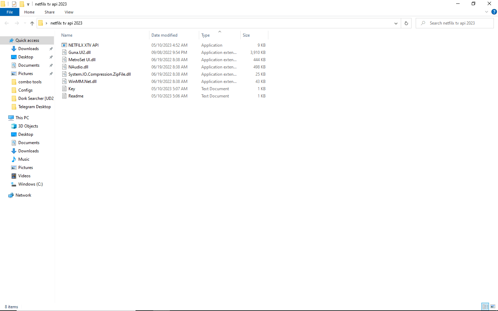Click the 498 KB size value

[x=259, y=67]
